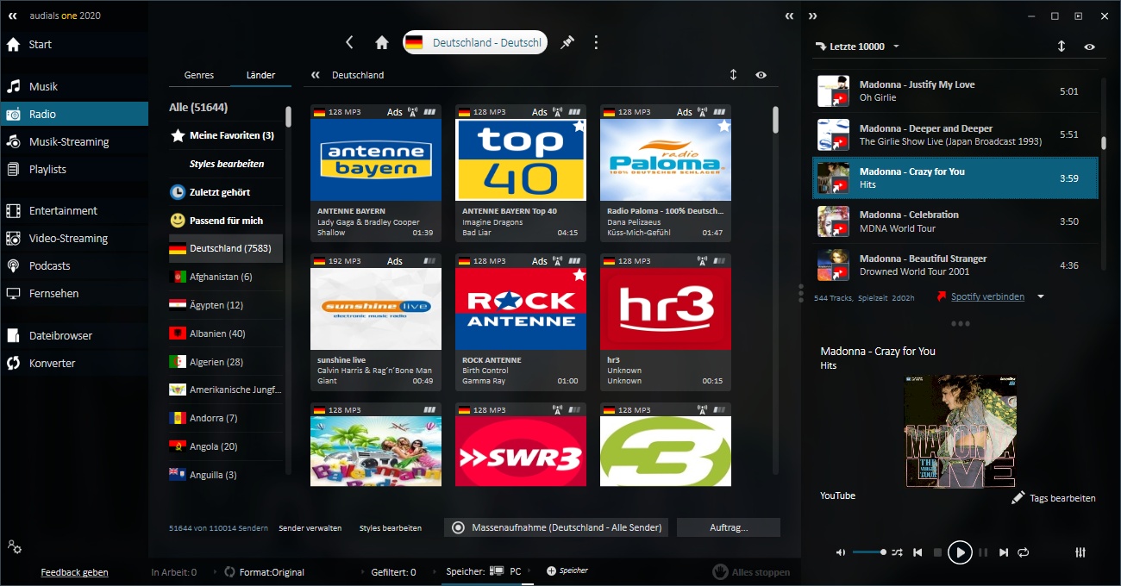Open Musik-Streaming in the sidebar
The image size is (1121, 586).
click(74, 141)
